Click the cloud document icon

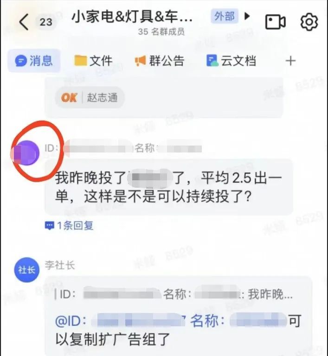coord(212,61)
